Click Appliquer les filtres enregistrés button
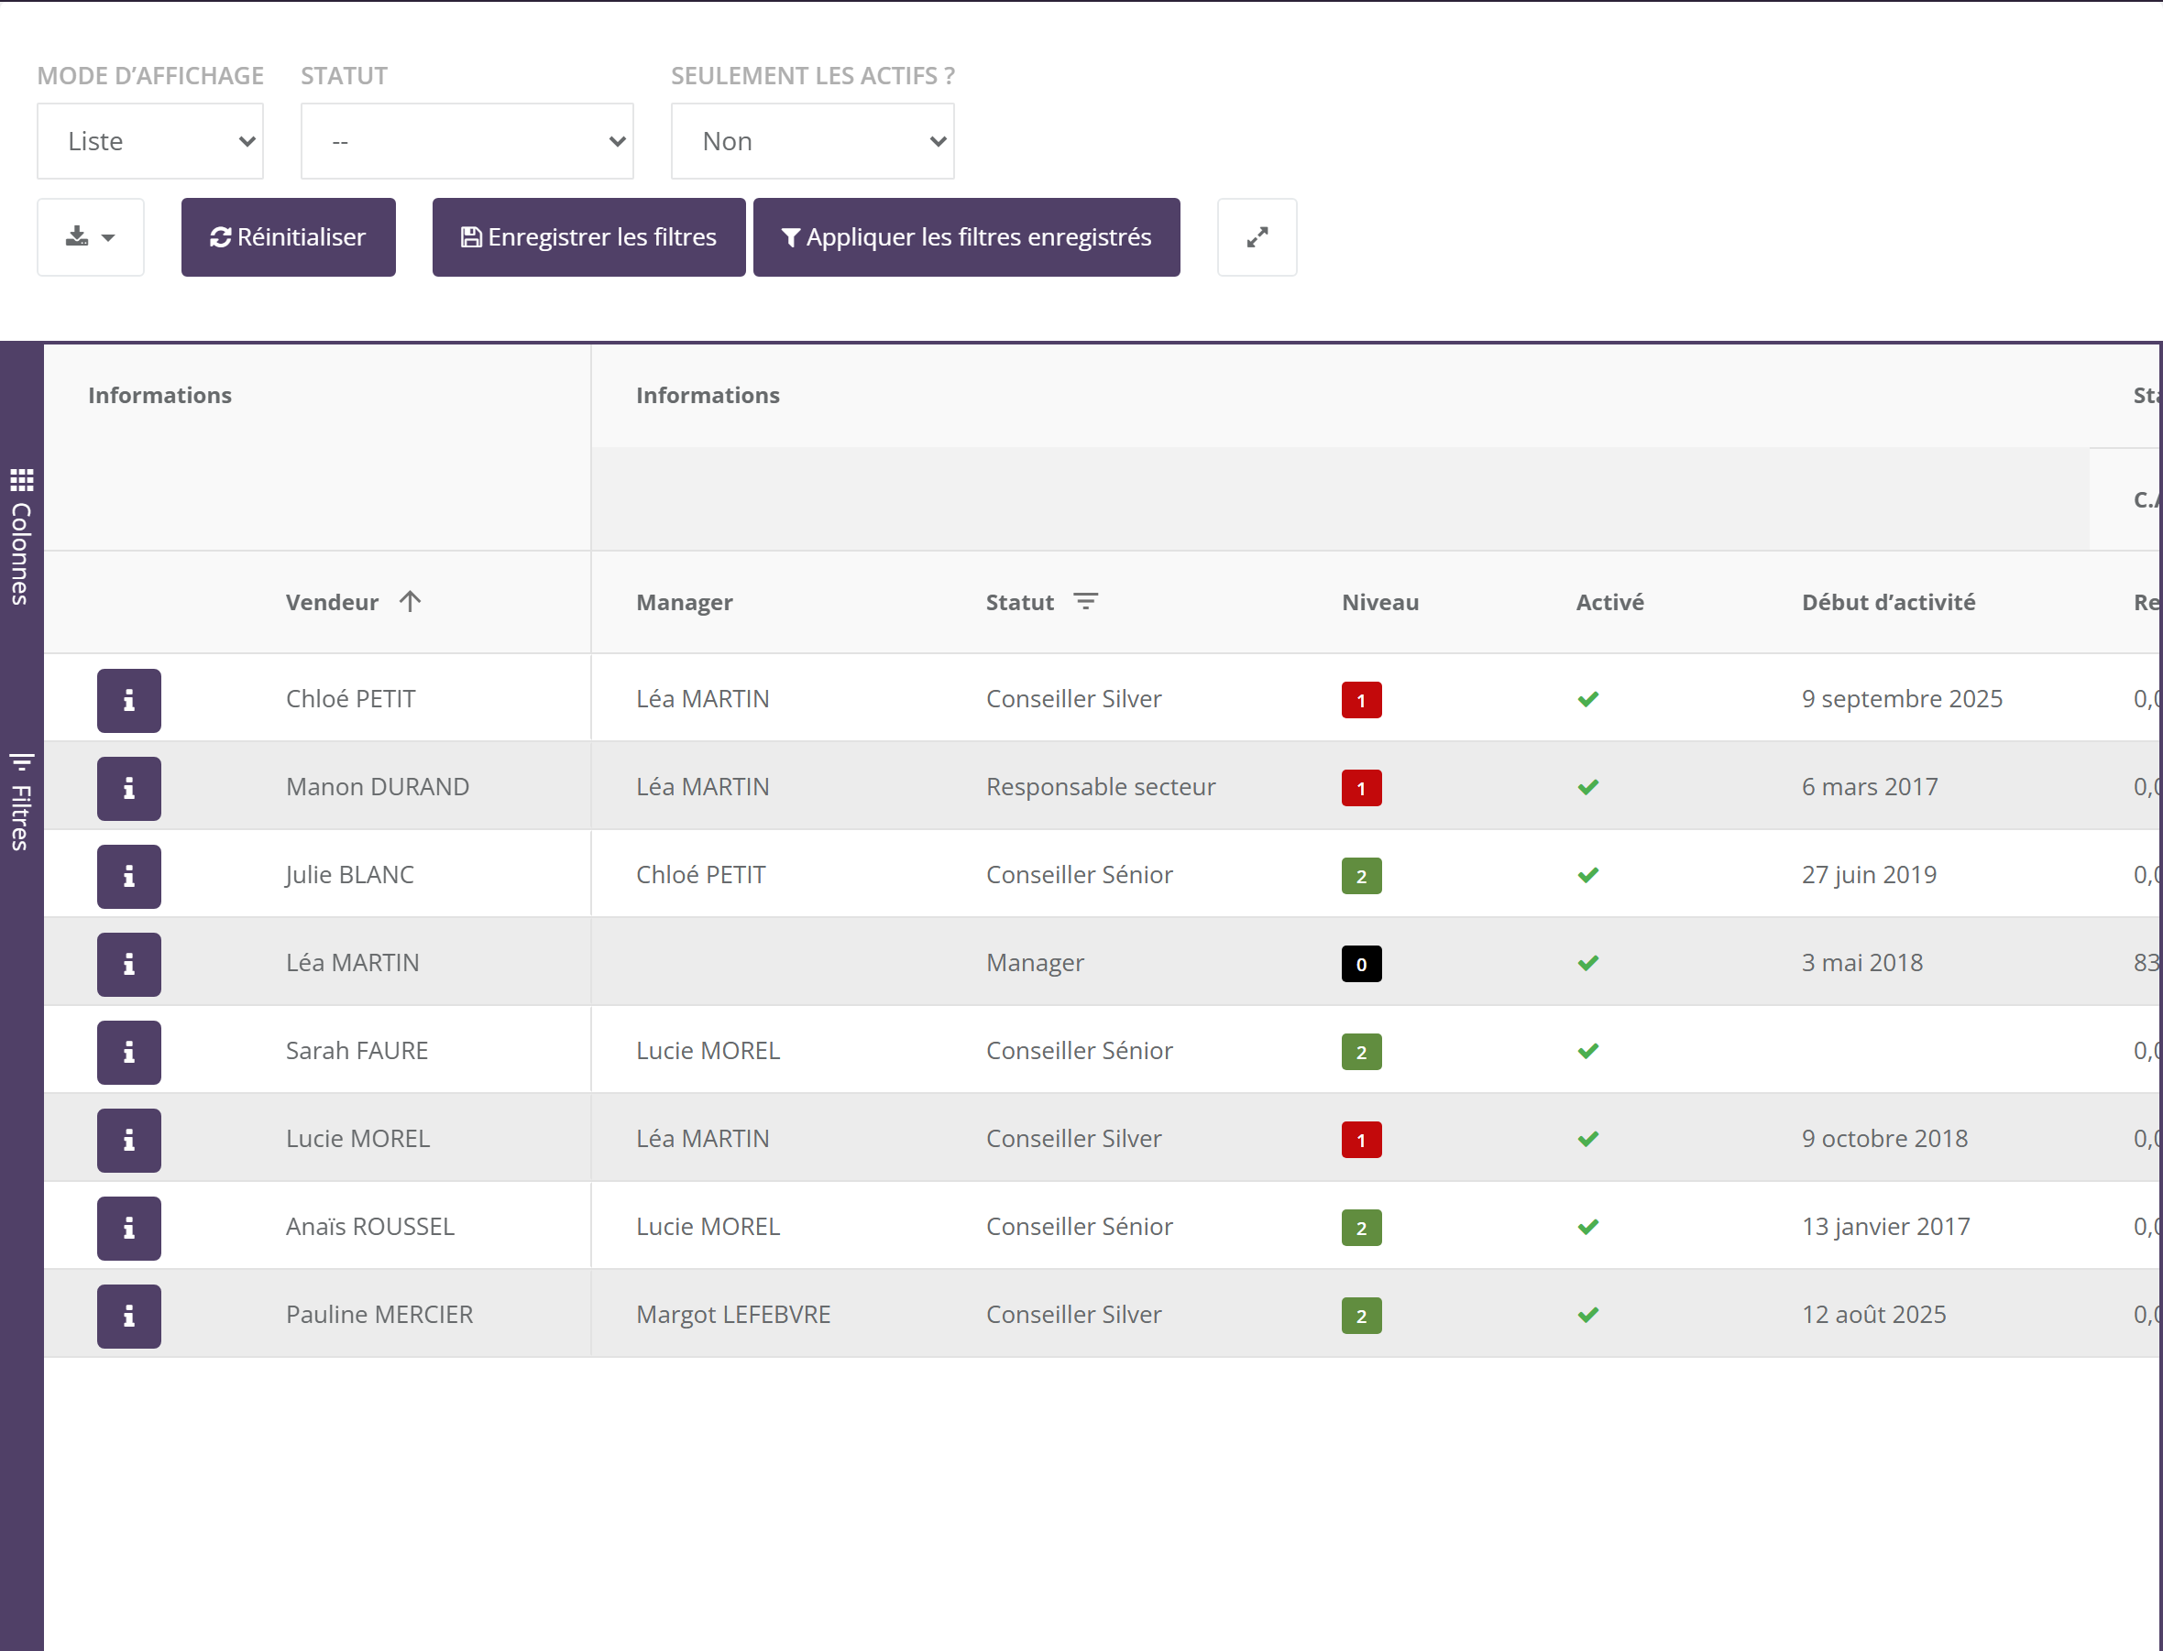Screen dimensions: 2163x1651 pos(966,237)
